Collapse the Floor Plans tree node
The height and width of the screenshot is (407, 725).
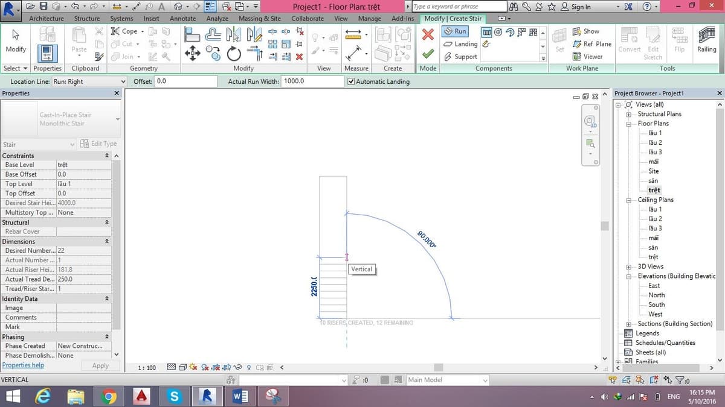628,124
